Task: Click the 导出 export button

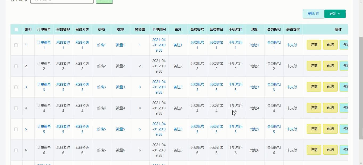Action: (x=335, y=14)
